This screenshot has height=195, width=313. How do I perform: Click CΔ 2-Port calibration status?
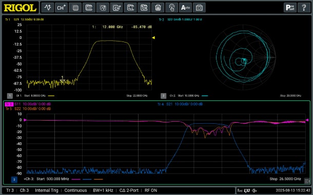tap(129, 190)
